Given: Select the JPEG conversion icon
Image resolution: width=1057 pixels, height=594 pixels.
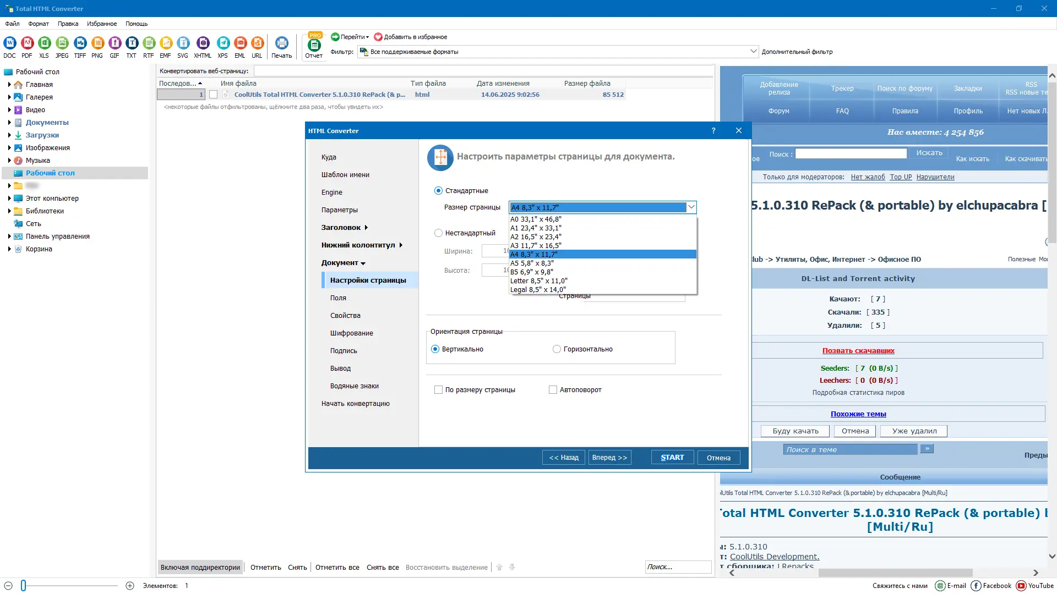Looking at the screenshot, I should (62, 43).
